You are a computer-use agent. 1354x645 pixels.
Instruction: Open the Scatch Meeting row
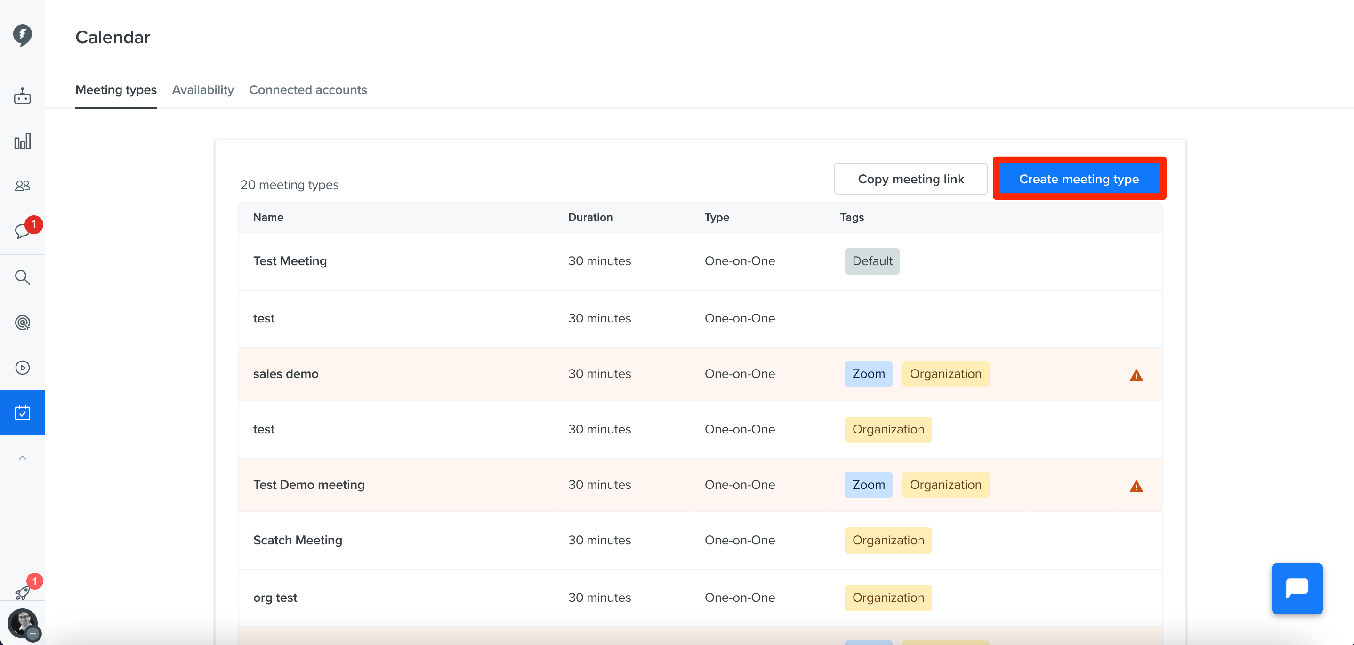pyautogui.click(x=700, y=541)
